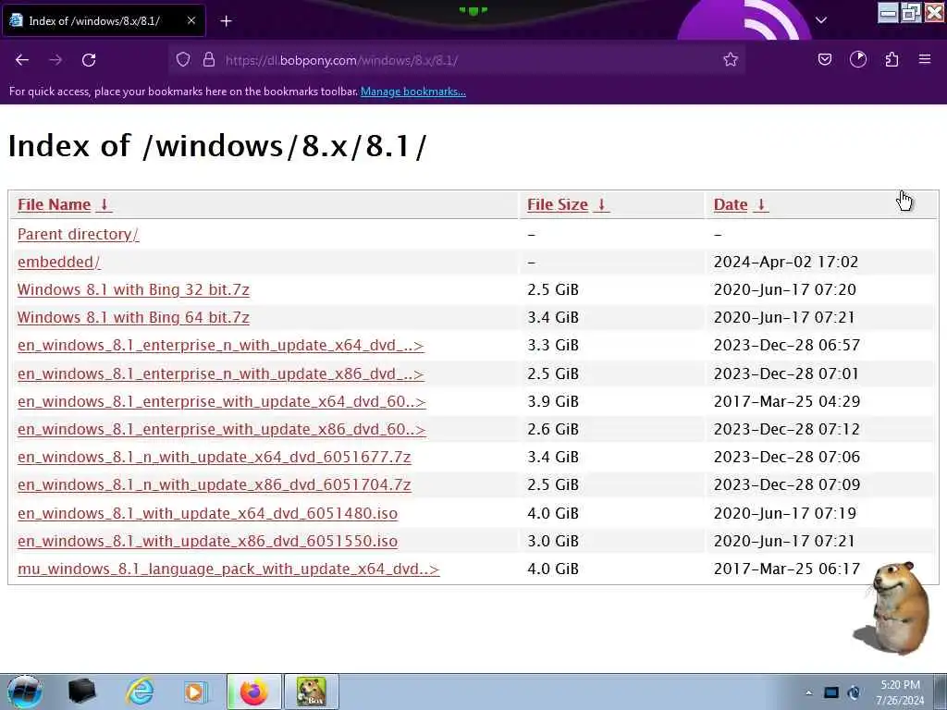The height and width of the screenshot is (710, 947).
Task: Bookmark this page with the star
Action: (x=731, y=60)
